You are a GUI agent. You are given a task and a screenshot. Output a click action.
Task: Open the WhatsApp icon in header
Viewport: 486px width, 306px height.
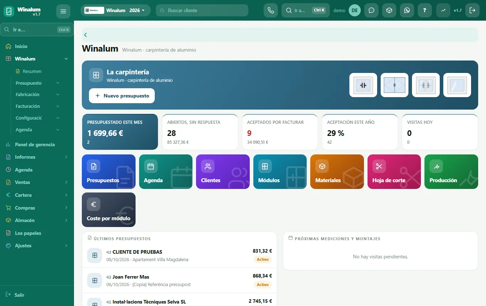pyautogui.click(x=407, y=10)
